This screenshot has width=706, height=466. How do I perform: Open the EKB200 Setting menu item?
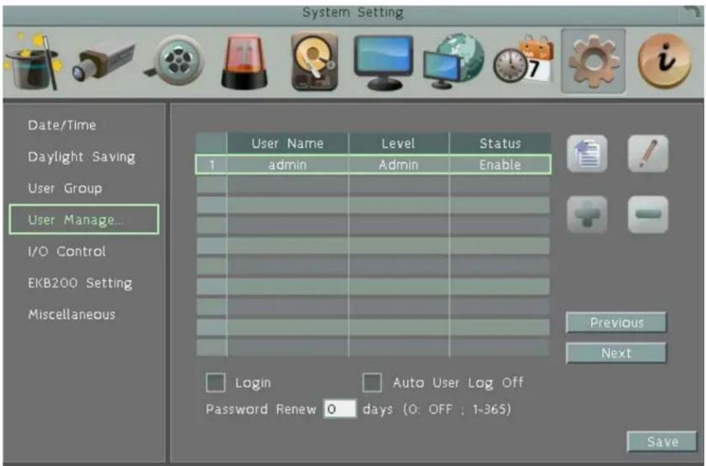pyautogui.click(x=80, y=283)
